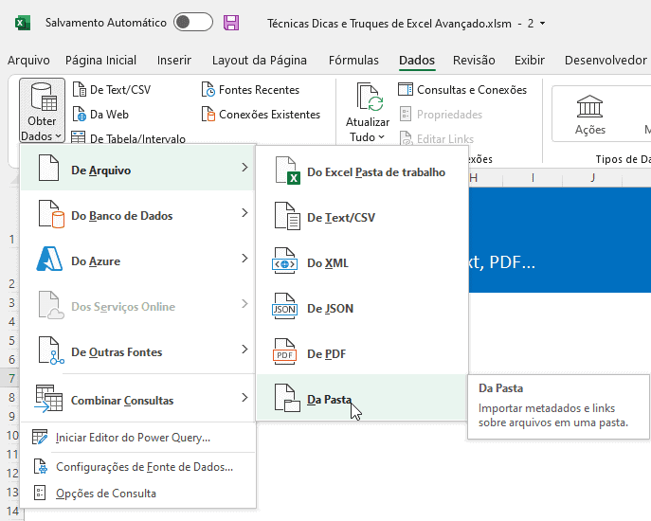The image size is (651, 521).
Task: Click the Excel app icon in title bar
Action: [x=23, y=23]
